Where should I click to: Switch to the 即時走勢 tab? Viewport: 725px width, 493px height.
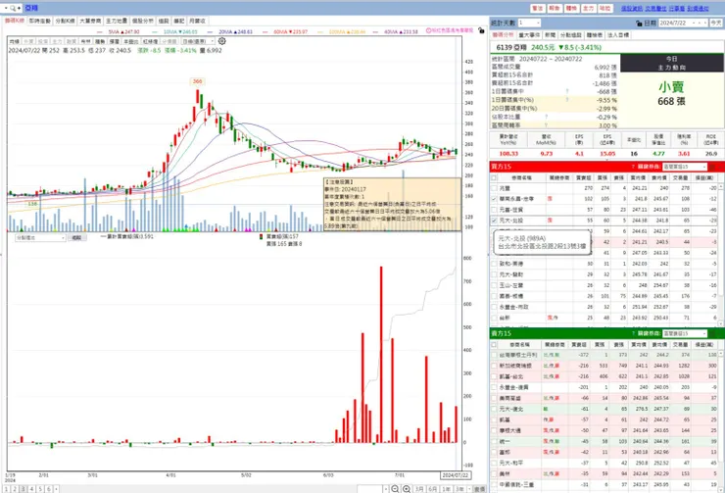pos(40,21)
